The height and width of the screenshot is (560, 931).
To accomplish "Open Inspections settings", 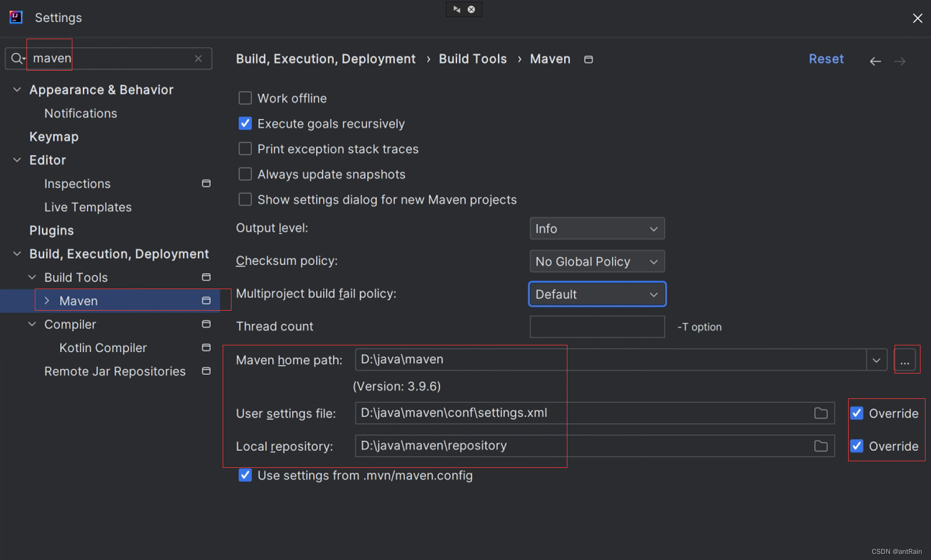I will coord(77,184).
